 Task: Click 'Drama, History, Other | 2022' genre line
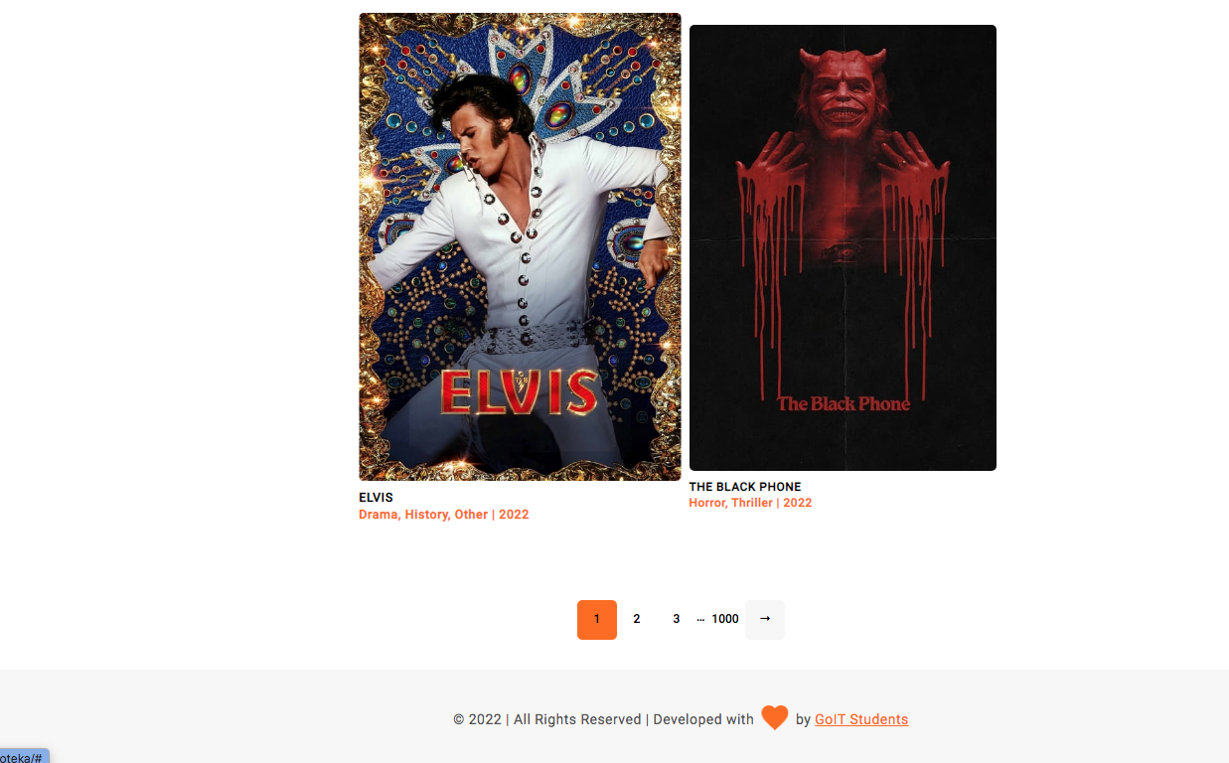[x=444, y=515]
